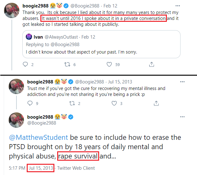
Task: Click Ivan's small avatar in quoted tweet
Action: [29, 37]
